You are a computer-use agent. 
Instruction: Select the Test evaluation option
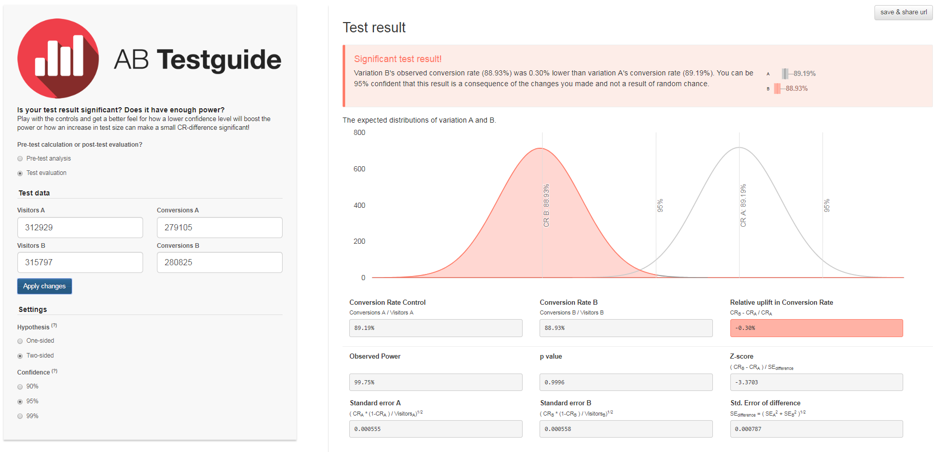pos(20,173)
